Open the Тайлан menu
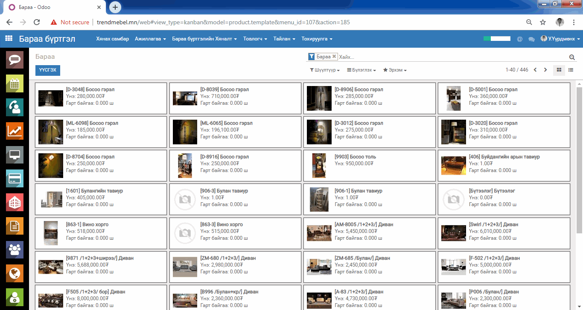This screenshot has width=583, height=310. 284,39
